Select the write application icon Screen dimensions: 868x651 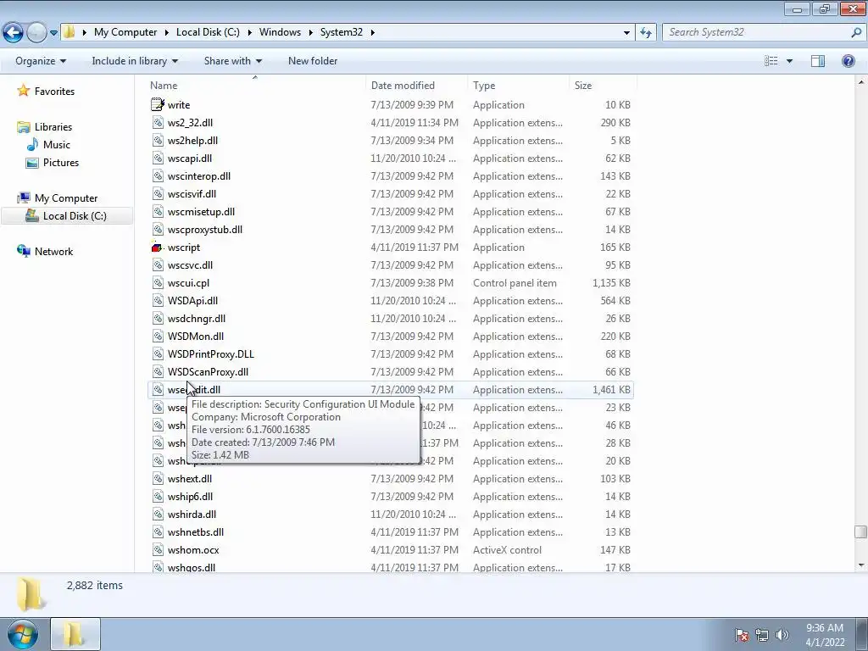click(158, 104)
